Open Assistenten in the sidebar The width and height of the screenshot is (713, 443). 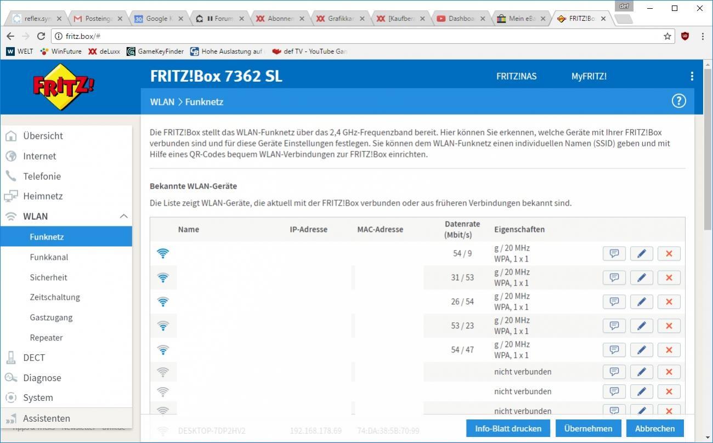pyautogui.click(x=66, y=418)
